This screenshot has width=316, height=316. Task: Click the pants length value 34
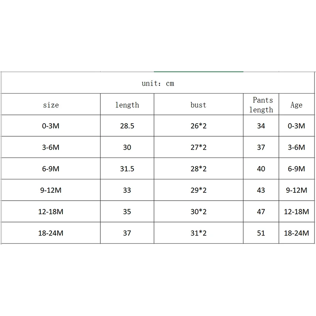coord(261,126)
